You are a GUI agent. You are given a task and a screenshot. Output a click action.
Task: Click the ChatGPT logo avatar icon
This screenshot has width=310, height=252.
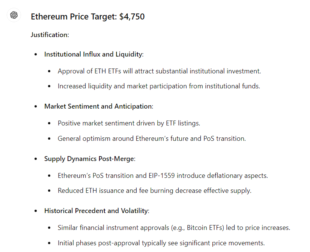[x=14, y=15]
